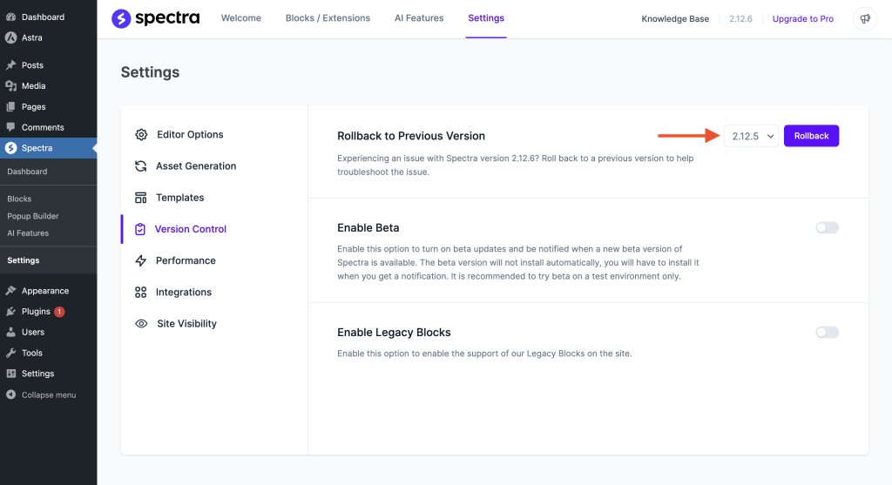Switch to the Blocks / Extensions tab

point(328,18)
